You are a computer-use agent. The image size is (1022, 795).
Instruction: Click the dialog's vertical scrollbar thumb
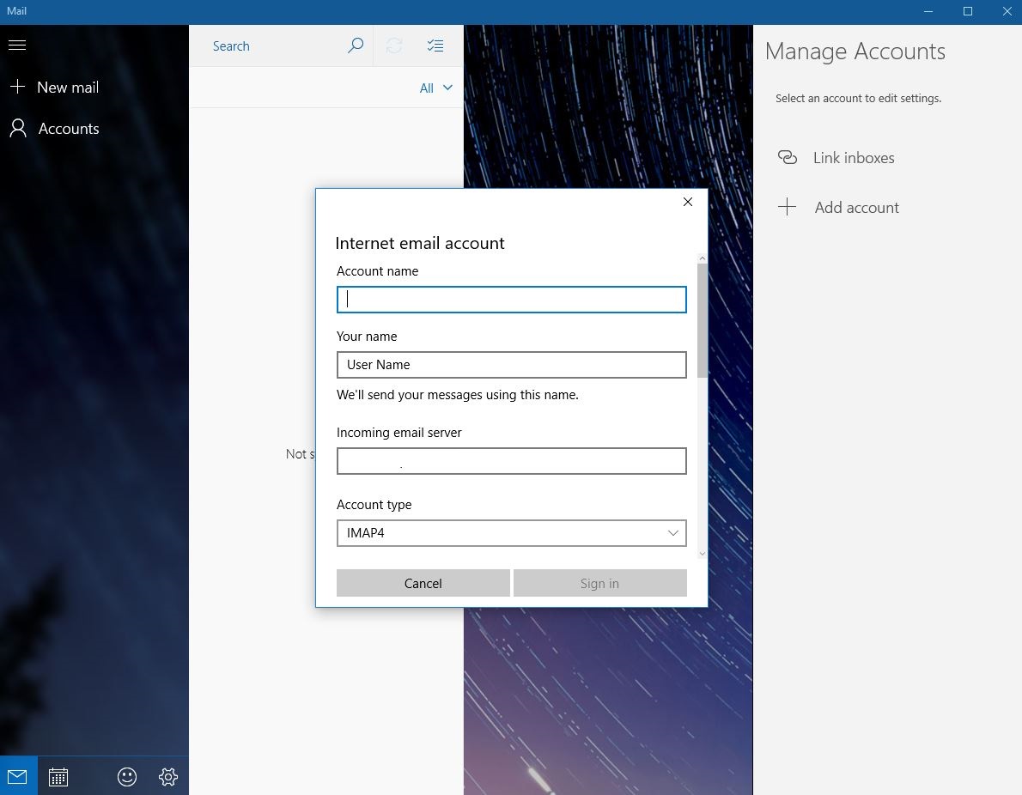[703, 319]
